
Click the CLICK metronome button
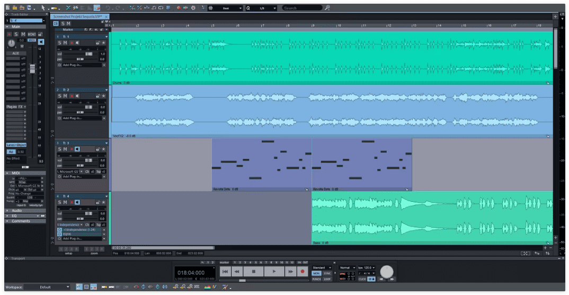pyautogui.click(x=362, y=279)
